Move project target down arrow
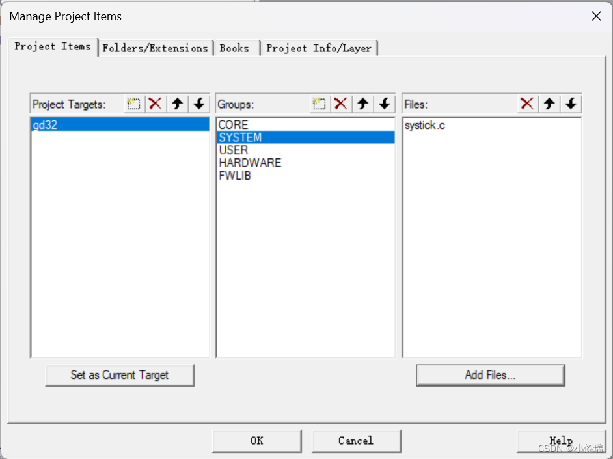The width and height of the screenshot is (613, 459). coord(199,104)
